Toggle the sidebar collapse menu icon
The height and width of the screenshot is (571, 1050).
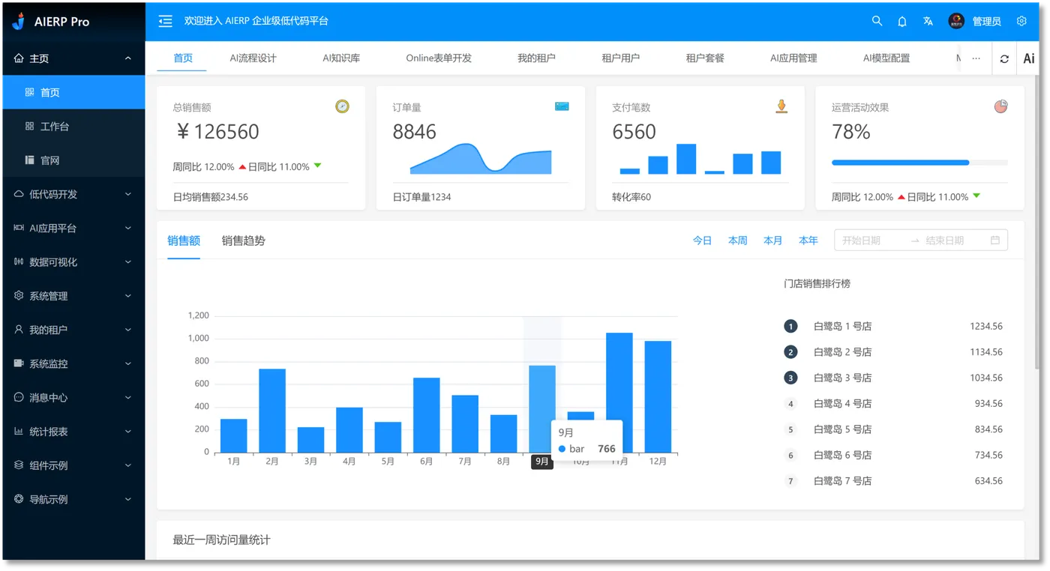pyautogui.click(x=166, y=22)
